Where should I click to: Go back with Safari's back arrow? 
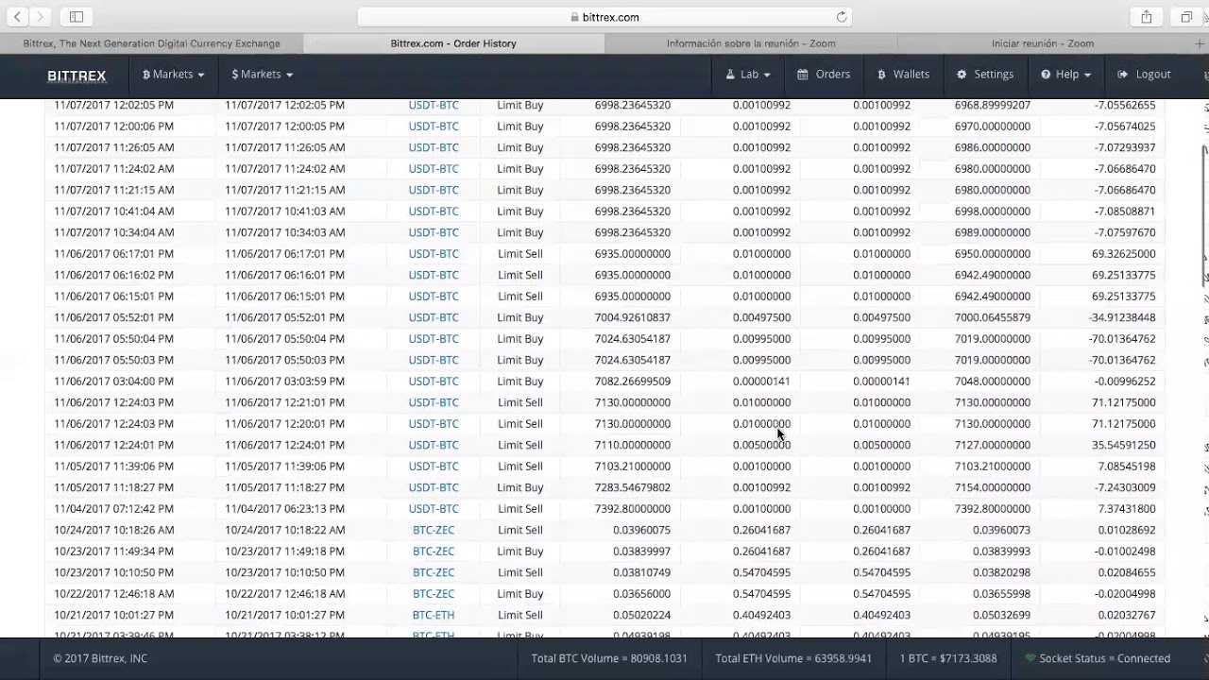(17, 17)
